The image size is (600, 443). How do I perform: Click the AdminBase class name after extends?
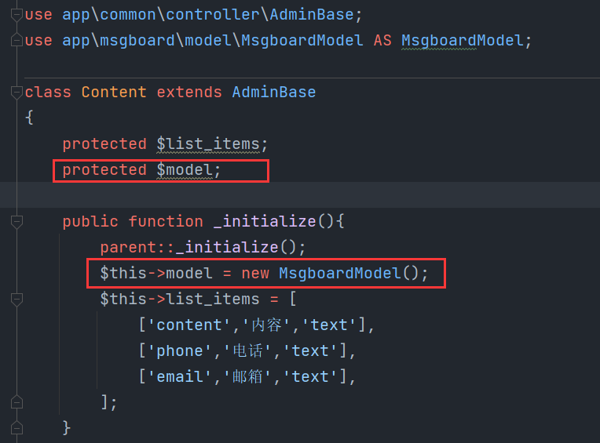273,92
